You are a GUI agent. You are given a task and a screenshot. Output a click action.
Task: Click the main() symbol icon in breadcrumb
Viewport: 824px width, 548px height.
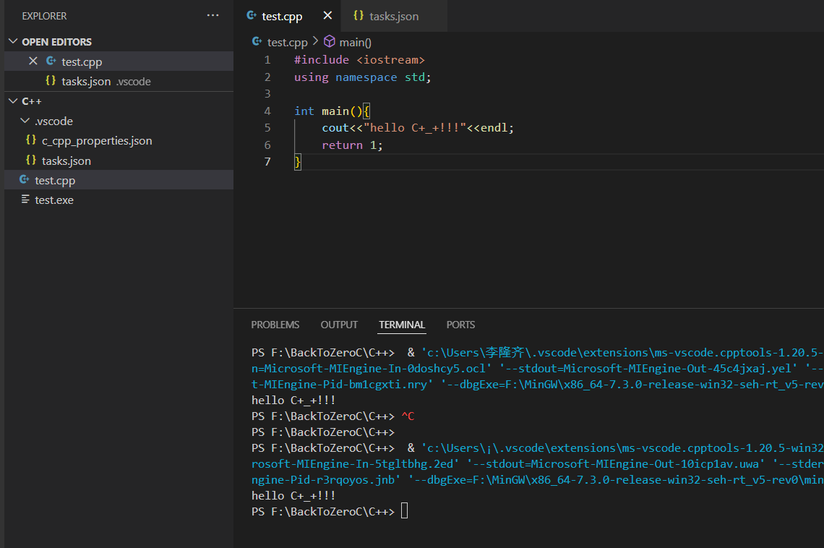click(330, 42)
